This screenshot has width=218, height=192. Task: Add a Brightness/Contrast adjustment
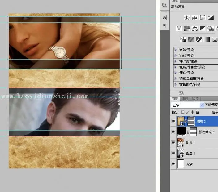coord(187,18)
